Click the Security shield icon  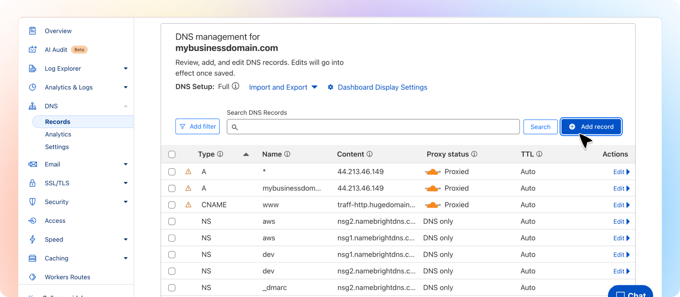click(x=33, y=202)
